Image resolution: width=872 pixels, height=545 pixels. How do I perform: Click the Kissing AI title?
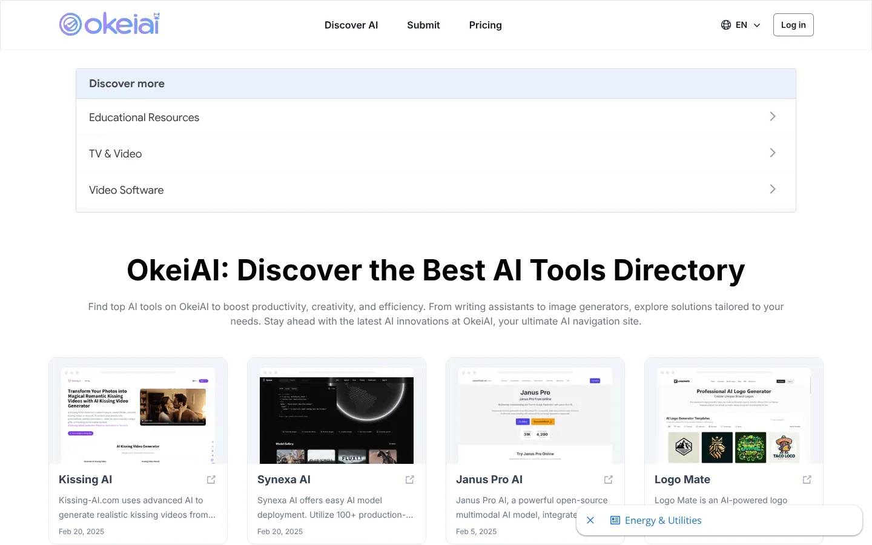(x=85, y=480)
